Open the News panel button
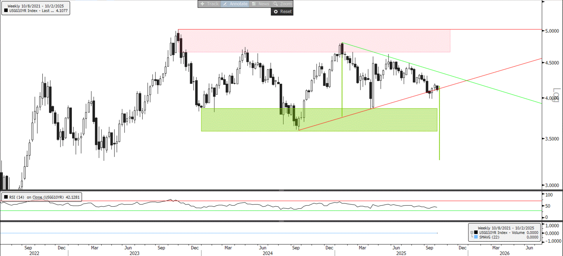The width and height of the screenshot is (563, 256). coord(260,4)
